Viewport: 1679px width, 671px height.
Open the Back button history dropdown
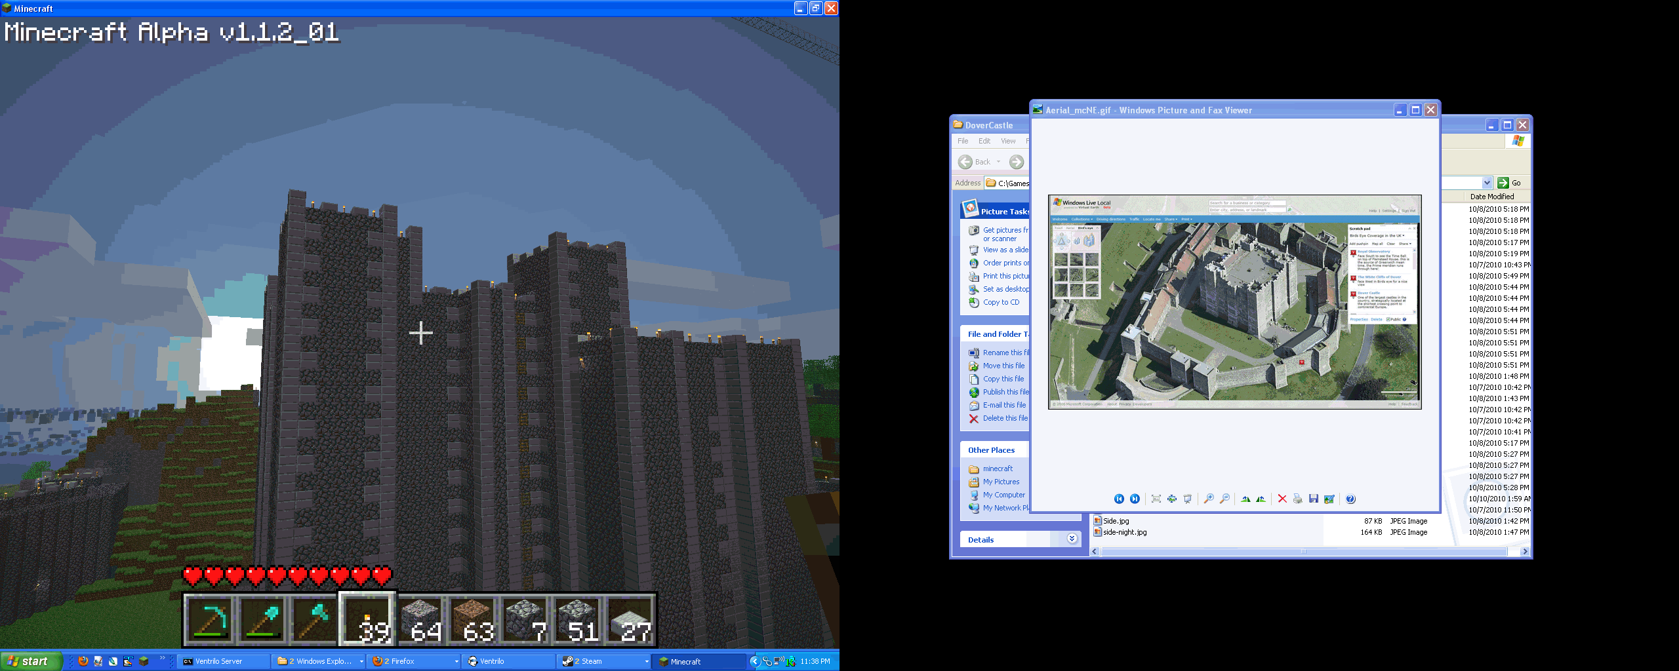click(999, 162)
